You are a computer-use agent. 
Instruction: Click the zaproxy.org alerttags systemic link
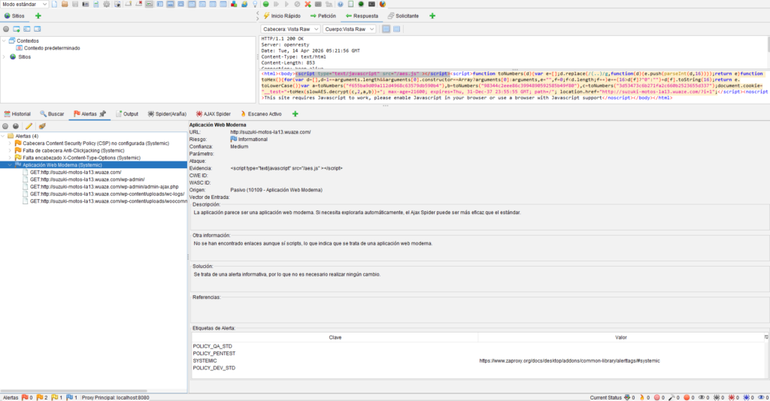pos(569,360)
